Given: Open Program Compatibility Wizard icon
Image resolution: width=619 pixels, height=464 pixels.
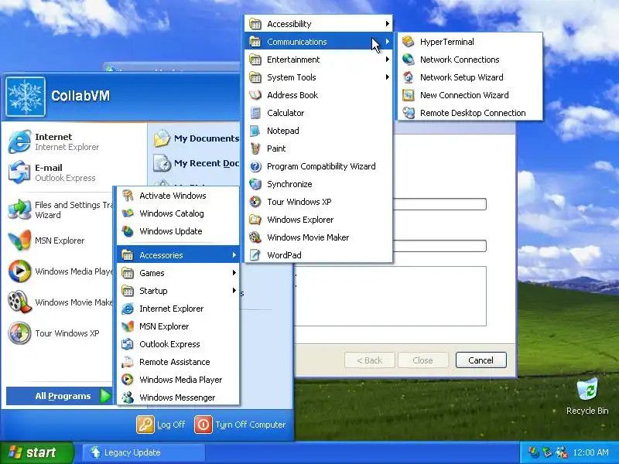Looking at the screenshot, I should [x=255, y=166].
